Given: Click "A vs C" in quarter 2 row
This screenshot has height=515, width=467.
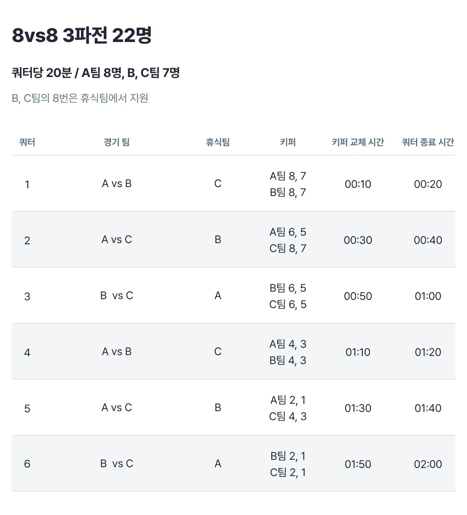Looking at the screenshot, I should [116, 240].
